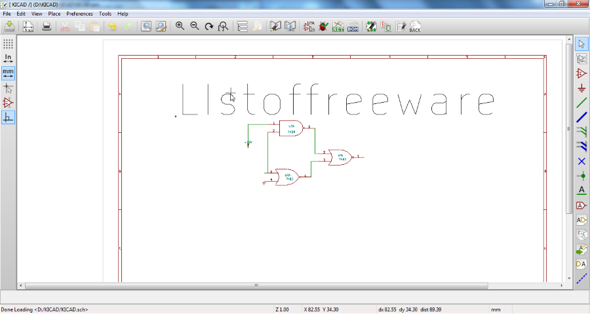Annotate schematic components
The image size is (590, 314).
(309, 26)
